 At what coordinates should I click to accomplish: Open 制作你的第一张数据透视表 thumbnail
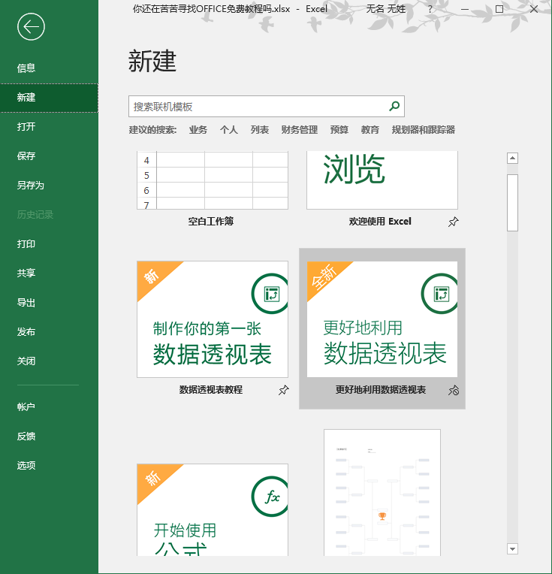pyautogui.click(x=213, y=319)
